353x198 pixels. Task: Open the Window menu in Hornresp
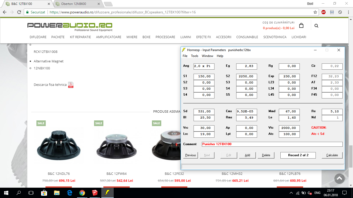pyautogui.click(x=208, y=56)
